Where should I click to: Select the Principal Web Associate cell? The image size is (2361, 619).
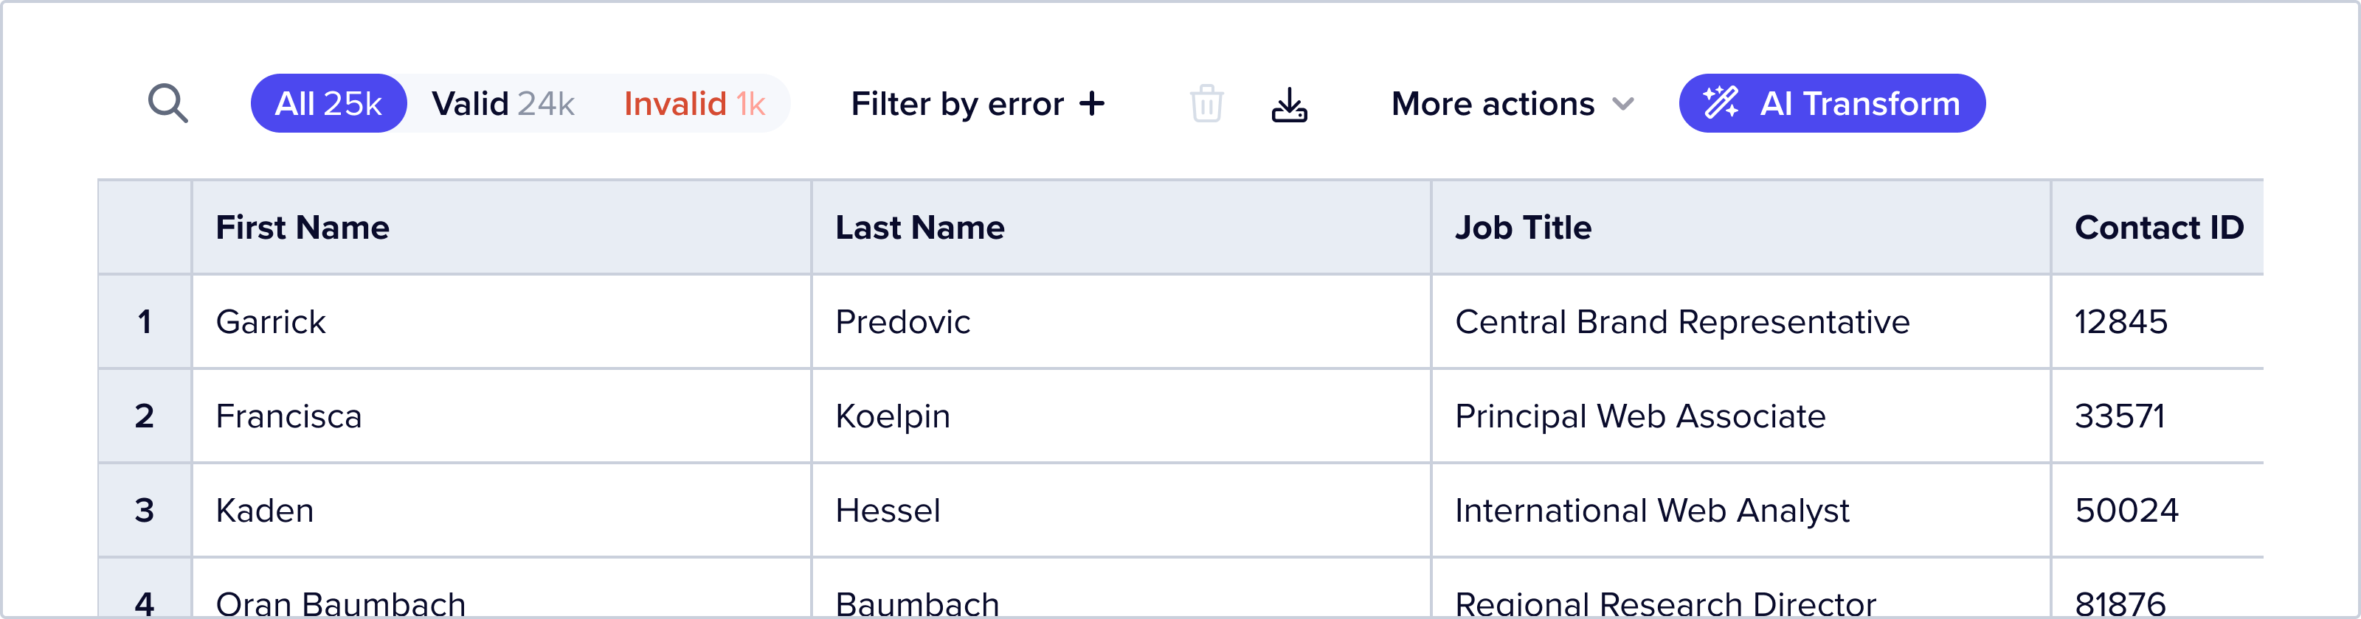click(1639, 416)
